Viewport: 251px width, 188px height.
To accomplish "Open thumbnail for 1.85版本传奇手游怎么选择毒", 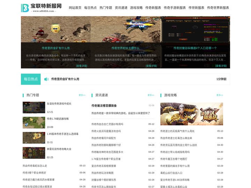I will pos(34,138).
